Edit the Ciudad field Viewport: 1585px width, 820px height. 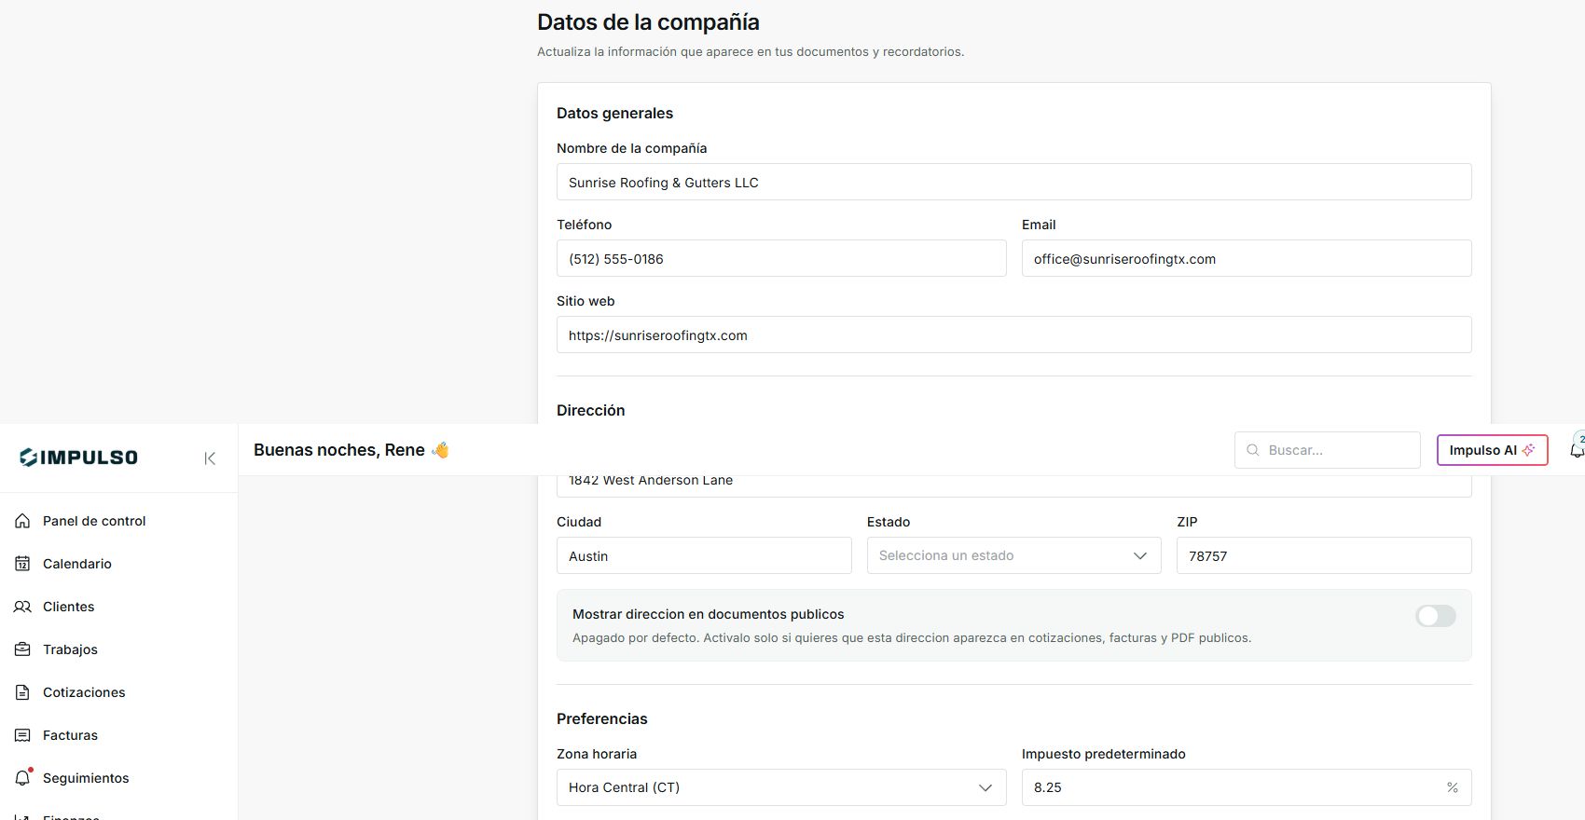point(704,555)
